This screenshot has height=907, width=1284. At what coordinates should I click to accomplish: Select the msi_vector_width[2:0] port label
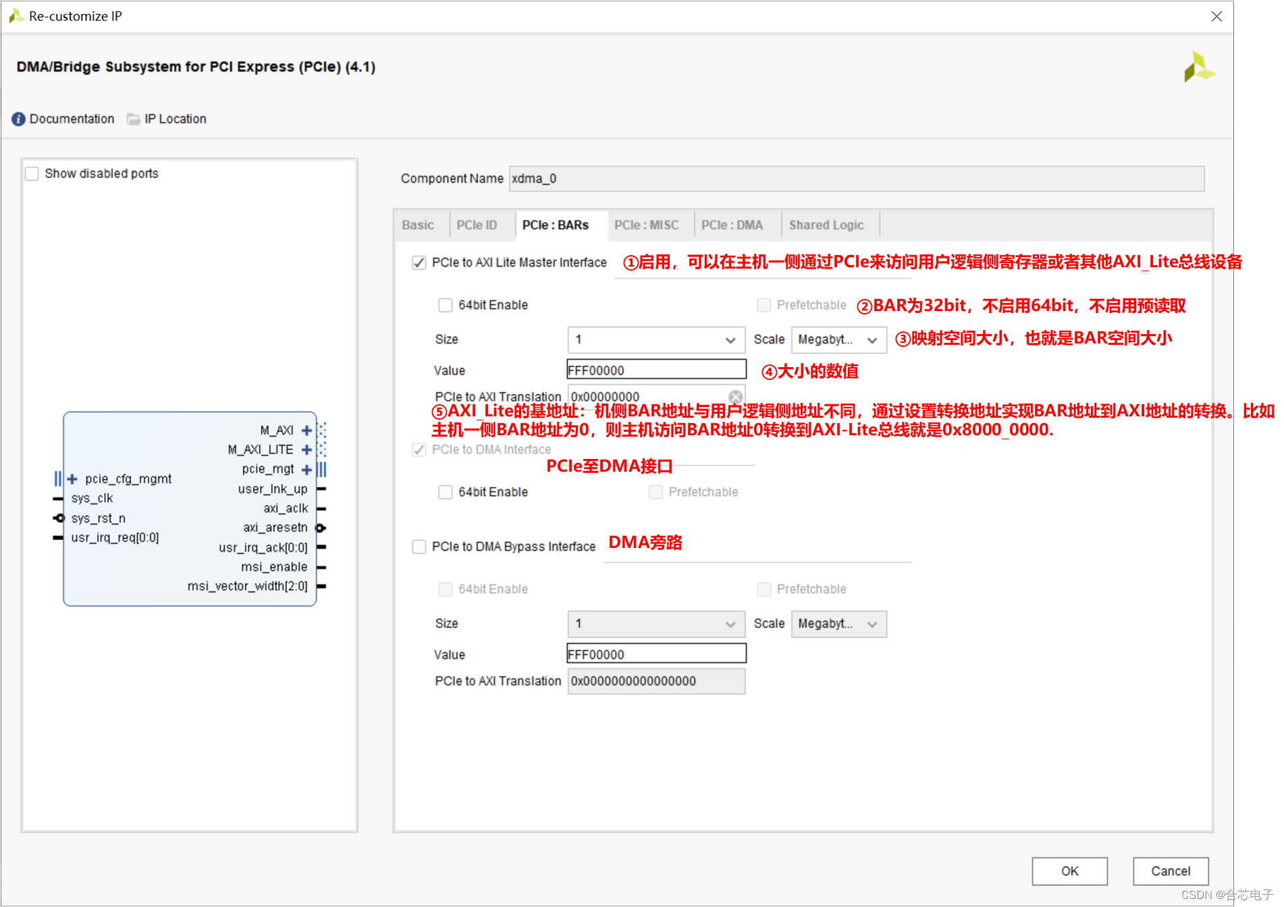pos(247,586)
